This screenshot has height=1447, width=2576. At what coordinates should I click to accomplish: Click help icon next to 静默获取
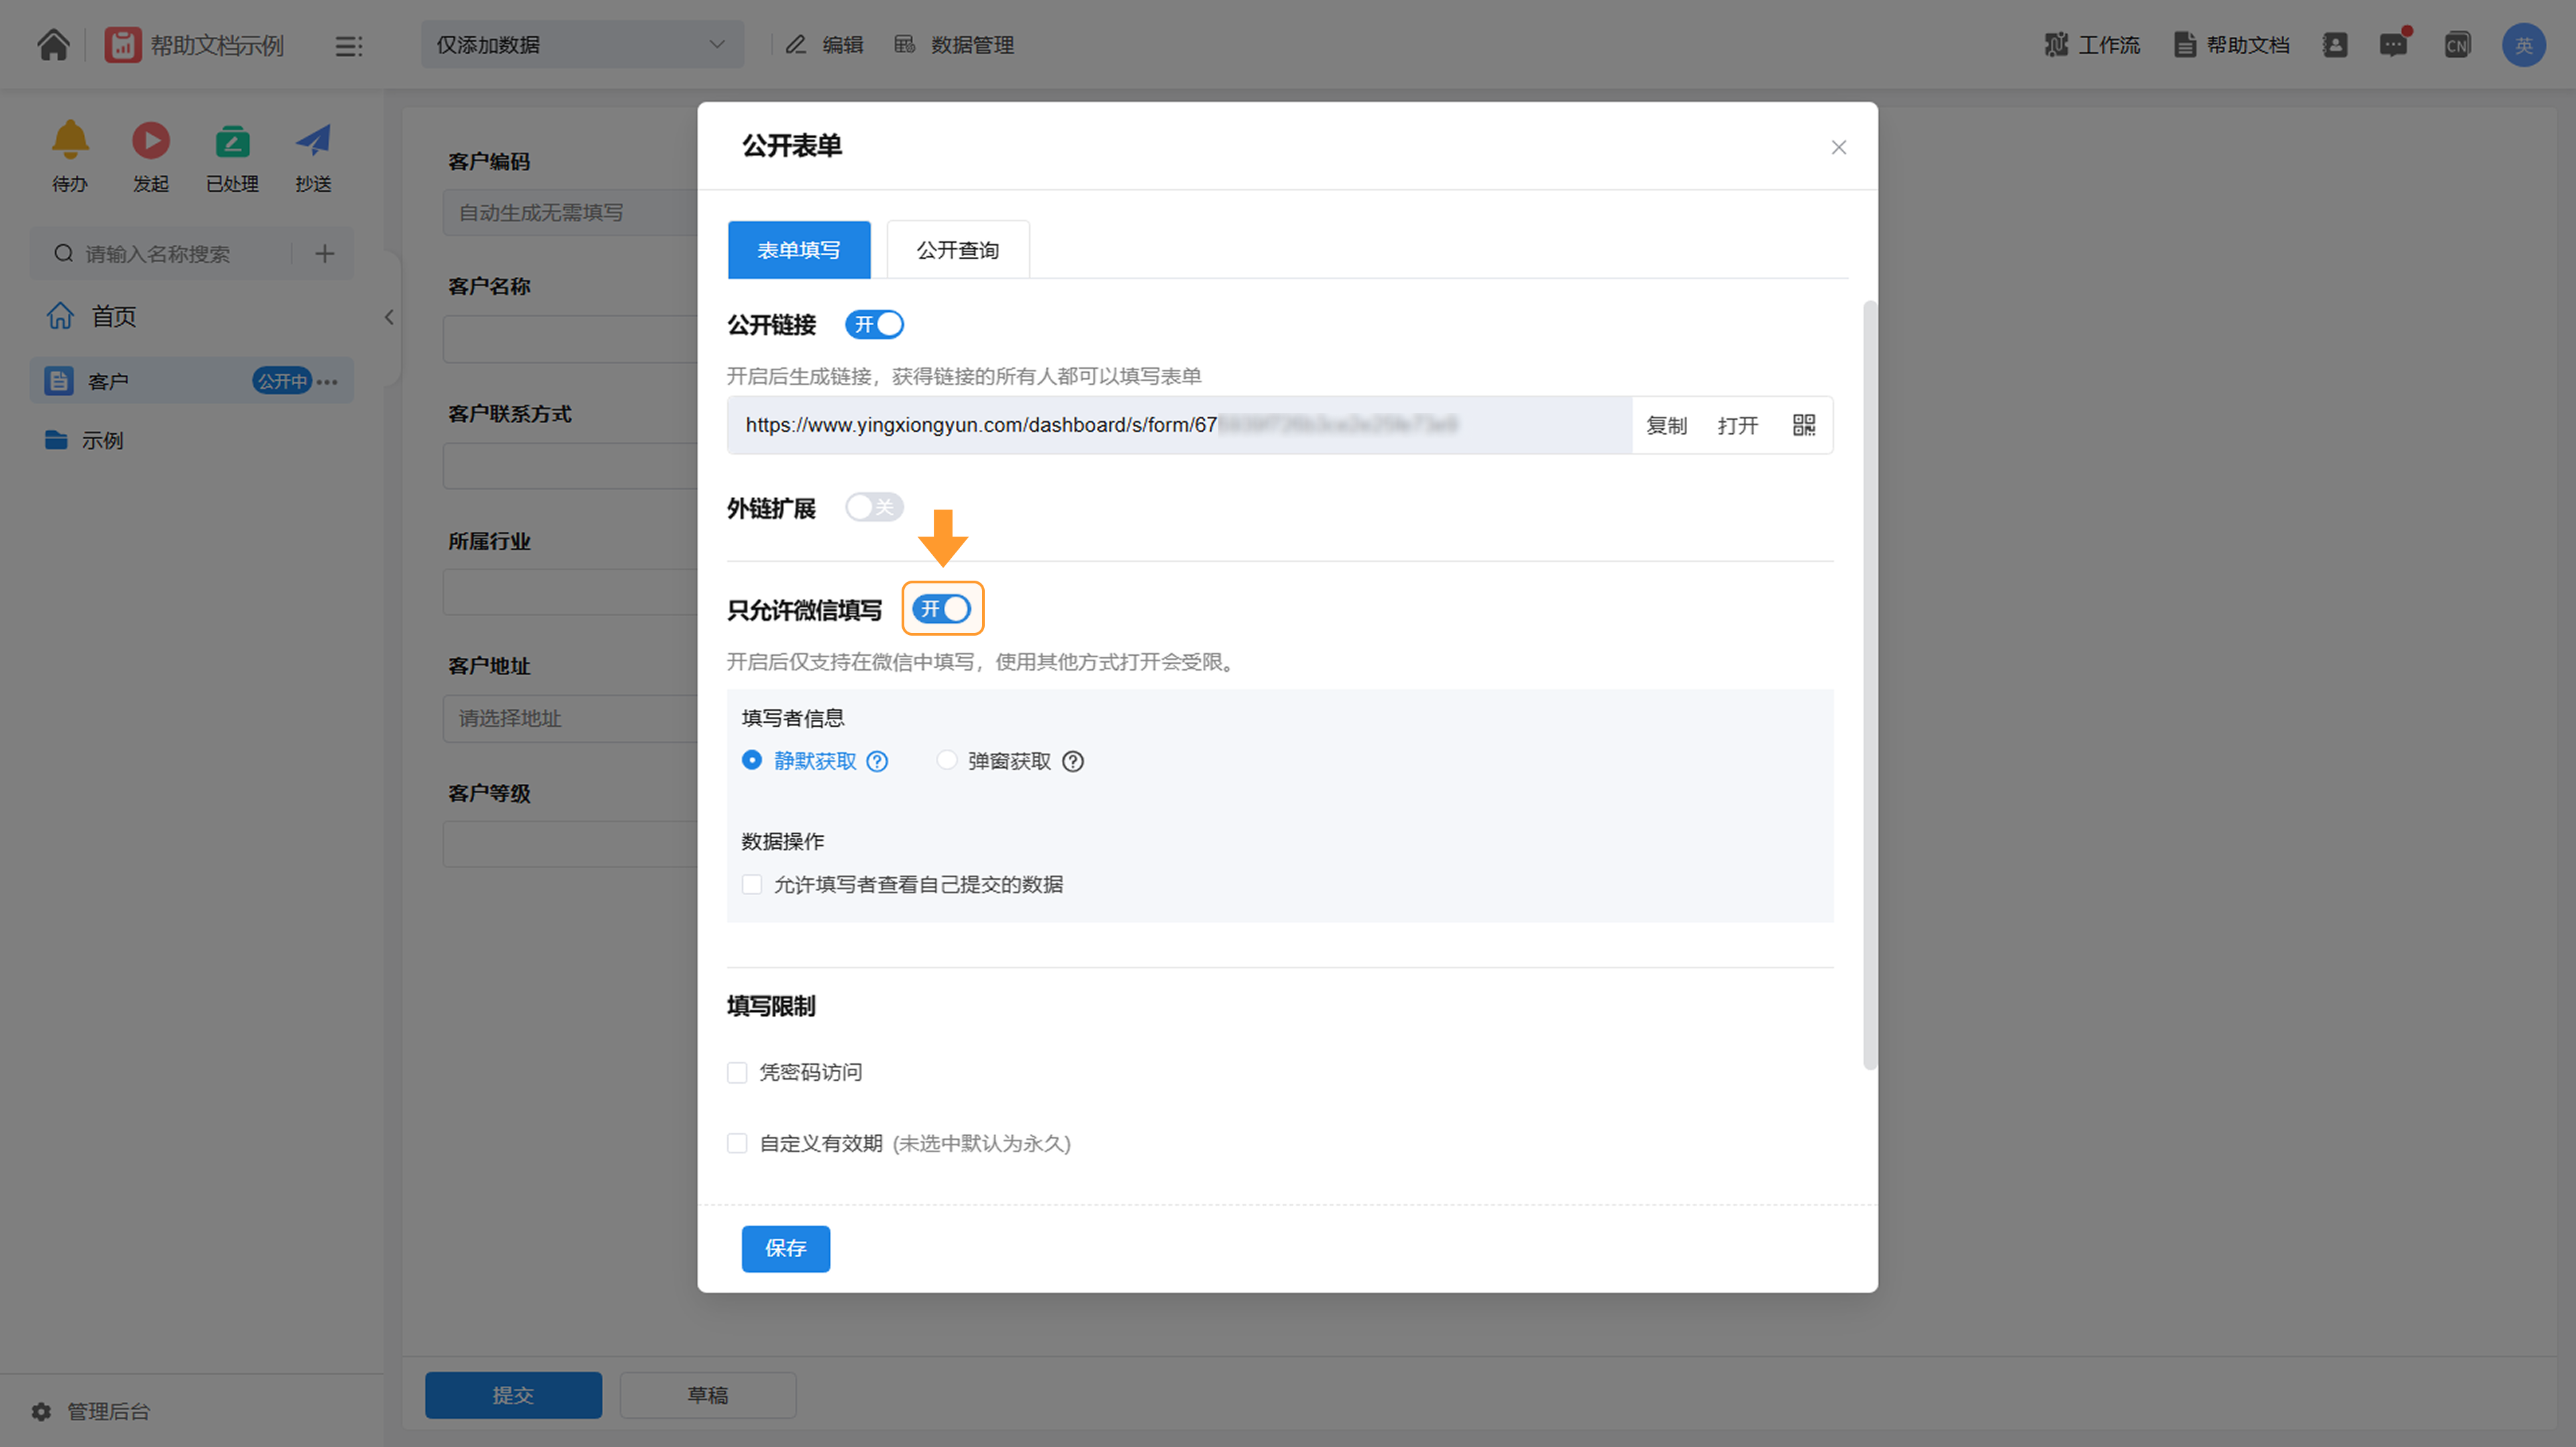tap(877, 762)
